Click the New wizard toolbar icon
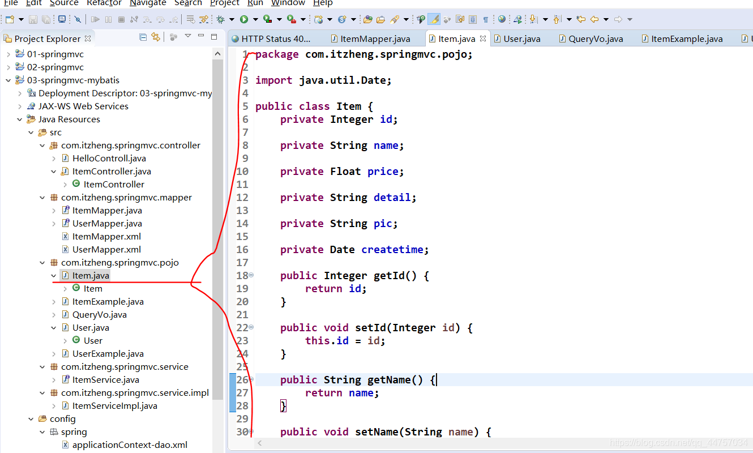Image resolution: width=753 pixels, height=453 pixels. point(10,19)
